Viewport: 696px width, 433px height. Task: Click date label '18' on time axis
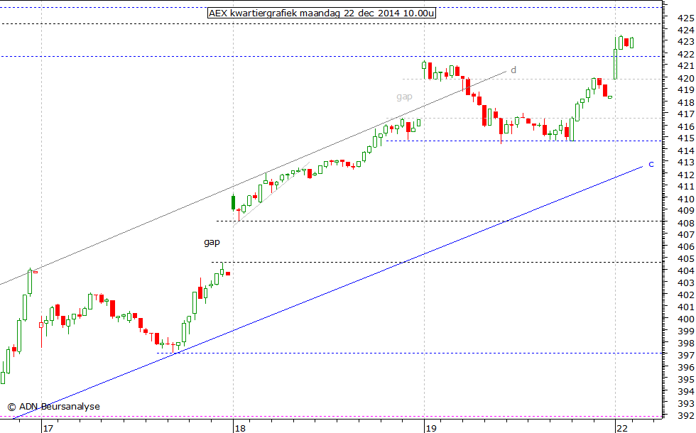[x=240, y=428]
